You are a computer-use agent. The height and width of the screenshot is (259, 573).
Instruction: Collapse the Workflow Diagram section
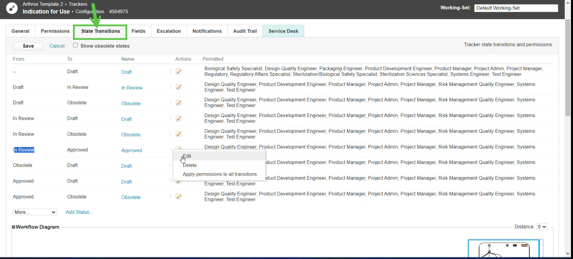(14, 227)
